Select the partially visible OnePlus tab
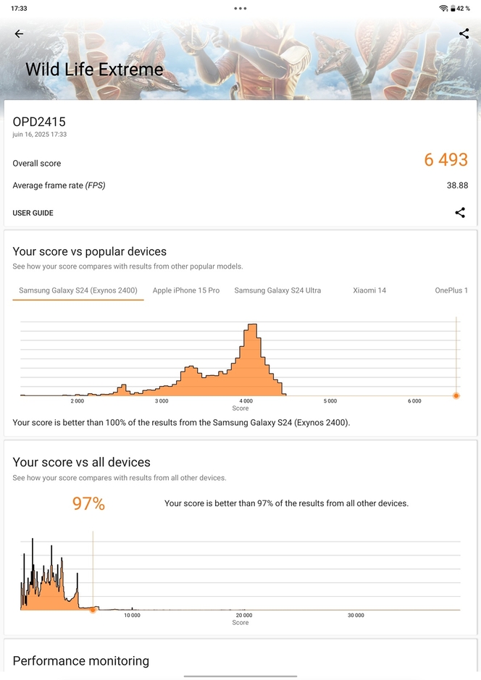Viewport: 481px width, 680px height. [451, 290]
